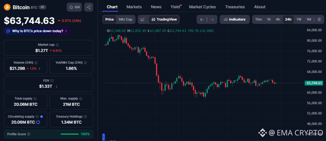
Task: Select the TradingView candlestick mode
Action: click(x=164, y=19)
